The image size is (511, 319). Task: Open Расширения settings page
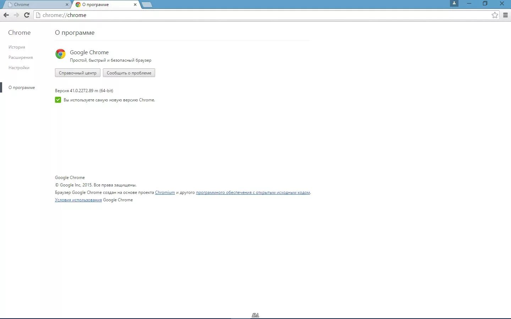click(20, 57)
